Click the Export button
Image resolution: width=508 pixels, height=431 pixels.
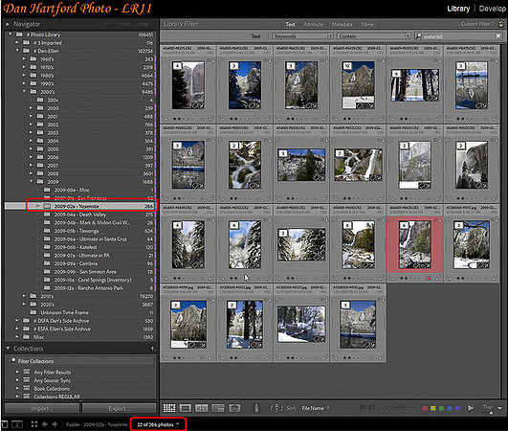click(x=119, y=408)
